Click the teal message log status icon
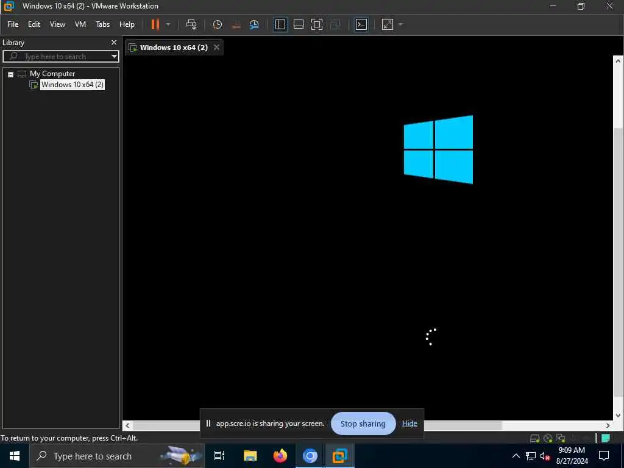The width and height of the screenshot is (624, 468). 606,438
